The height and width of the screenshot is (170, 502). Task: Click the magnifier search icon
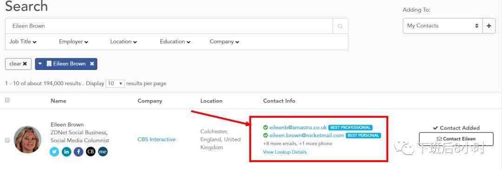coord(340,26)
